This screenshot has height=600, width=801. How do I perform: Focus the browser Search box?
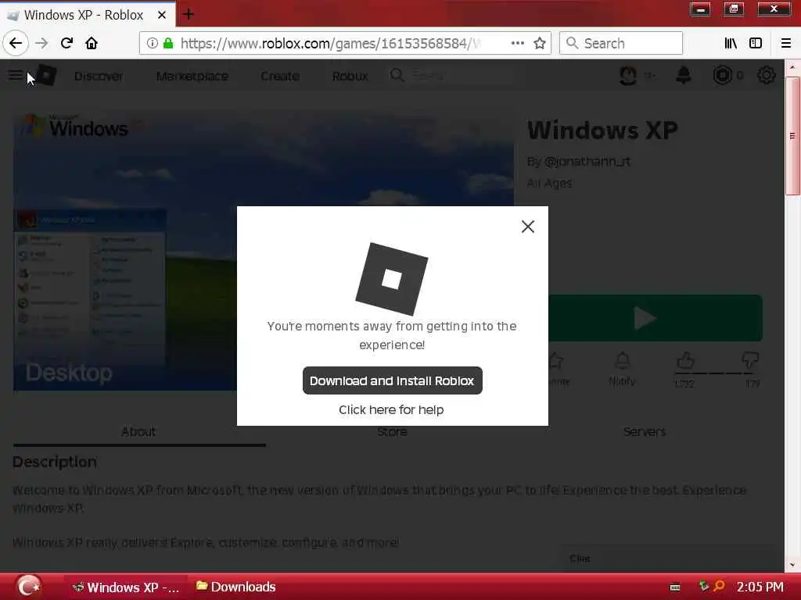click(621, 44)
